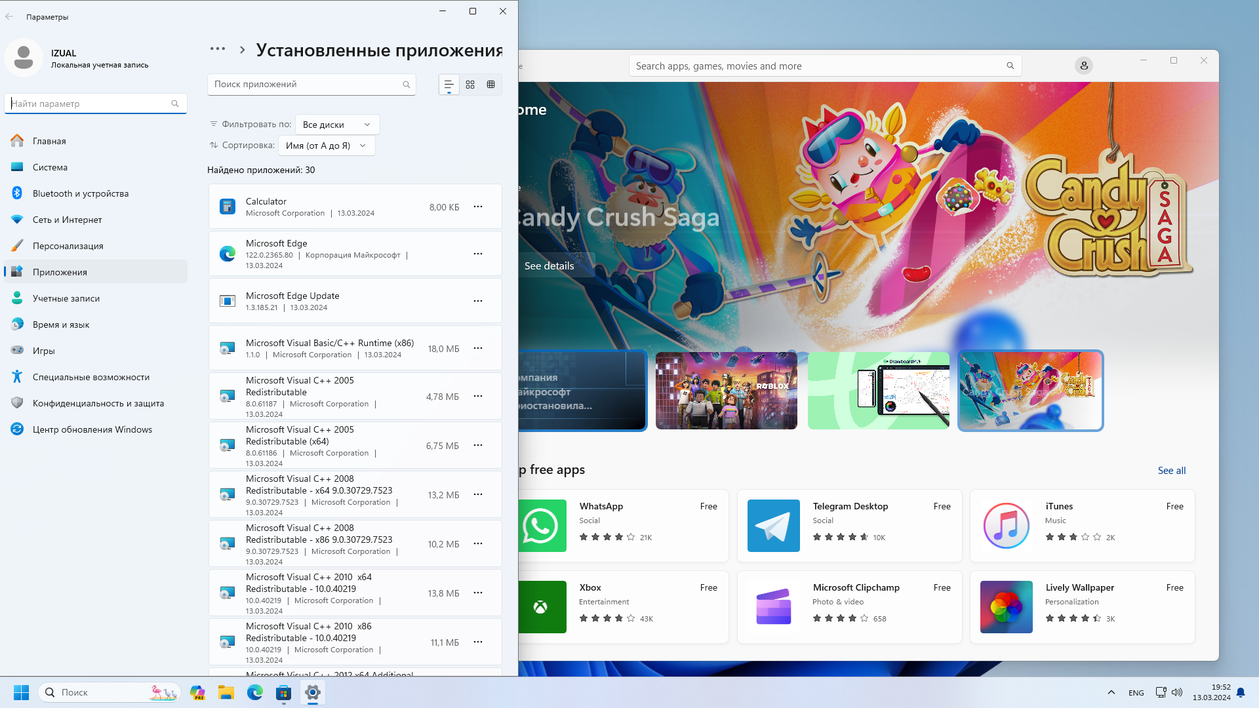
Task: Click the breadcrumb ellipsis in Settings
Action: point(218,49)
